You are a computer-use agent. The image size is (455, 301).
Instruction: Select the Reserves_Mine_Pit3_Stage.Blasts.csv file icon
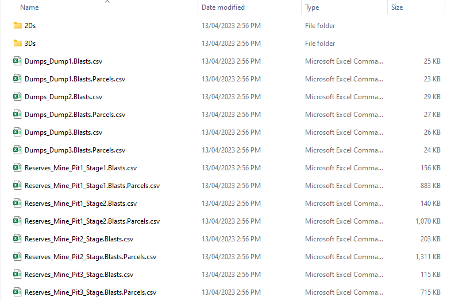[17, 275]
